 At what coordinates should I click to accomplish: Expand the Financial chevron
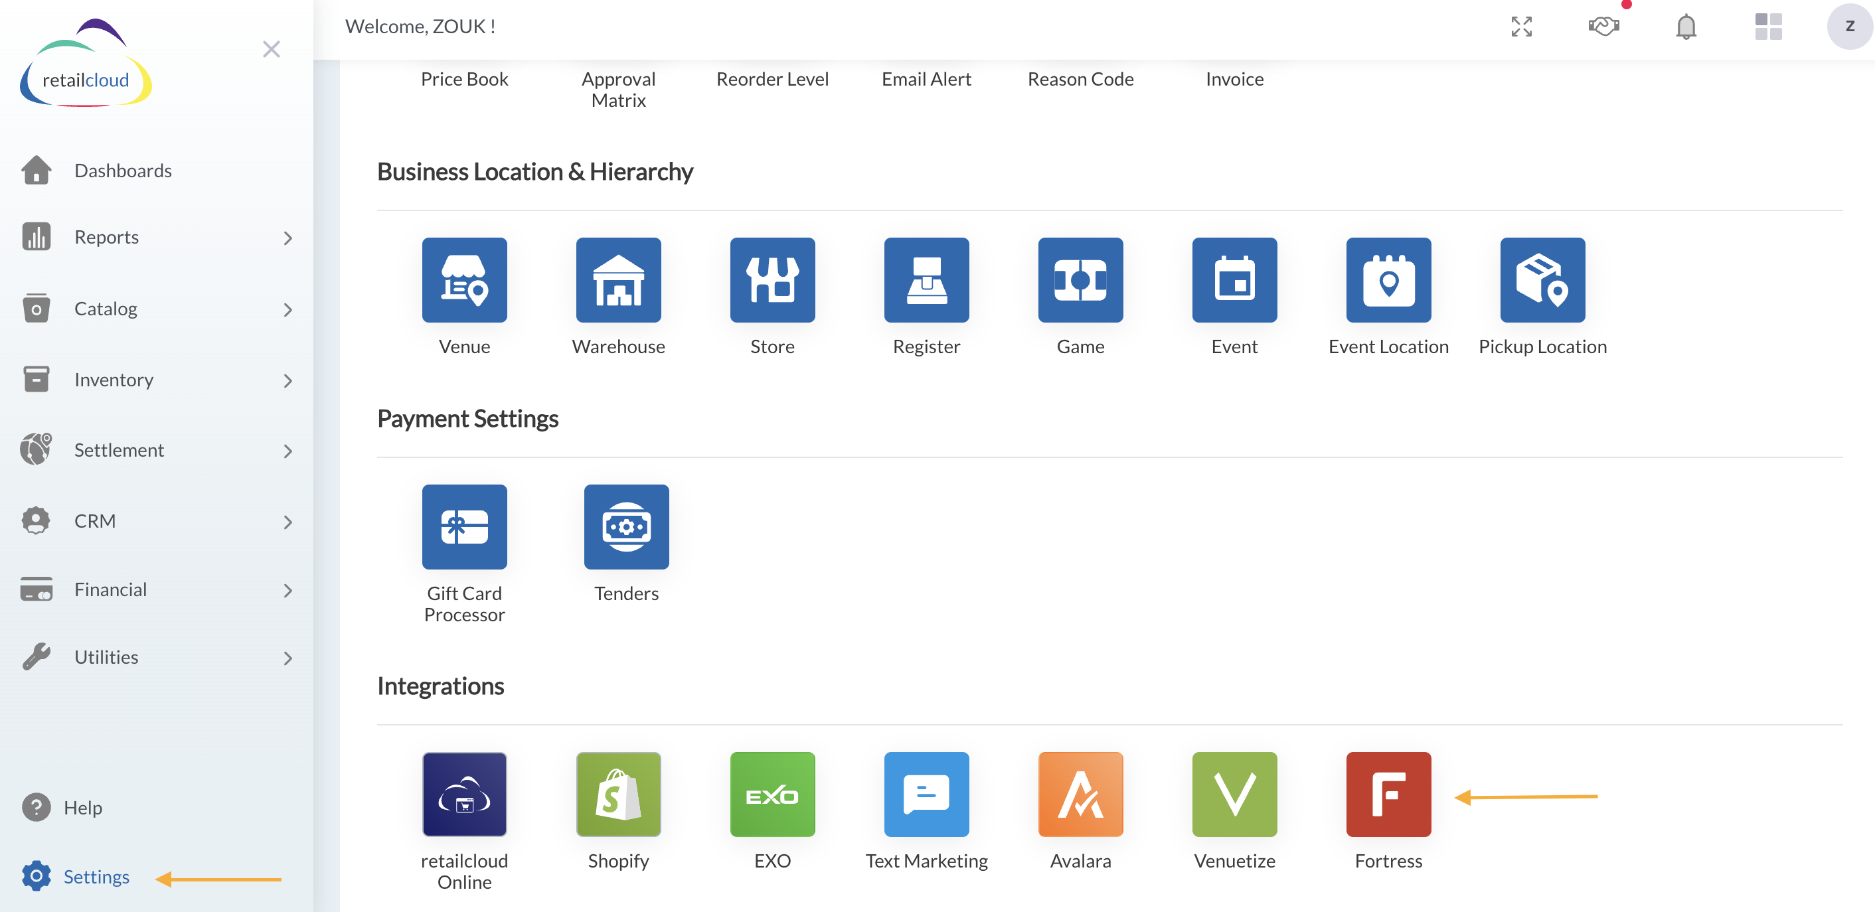click(288, 590)
